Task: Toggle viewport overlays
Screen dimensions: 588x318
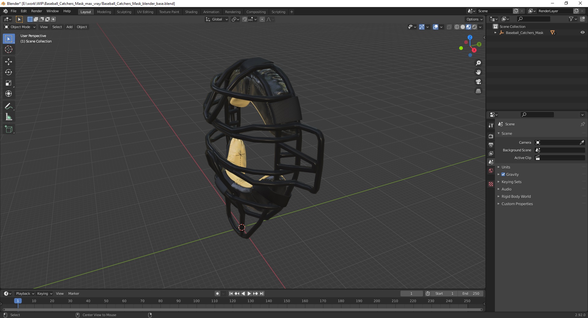Action: pos(435,27)
